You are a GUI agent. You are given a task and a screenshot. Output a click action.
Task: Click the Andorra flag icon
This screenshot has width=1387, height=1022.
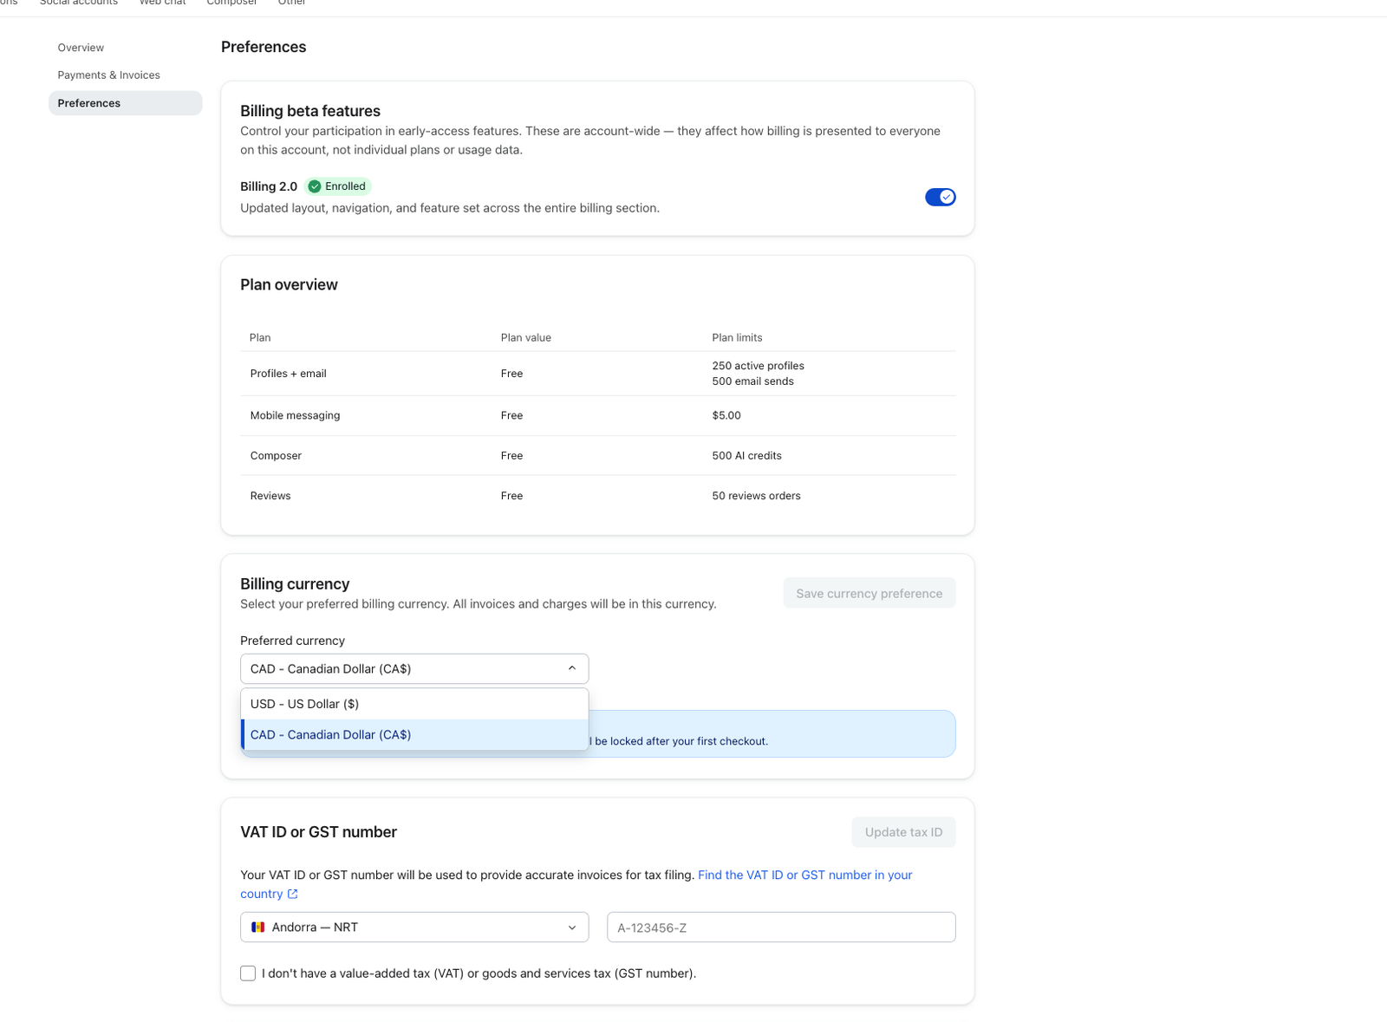257,928
